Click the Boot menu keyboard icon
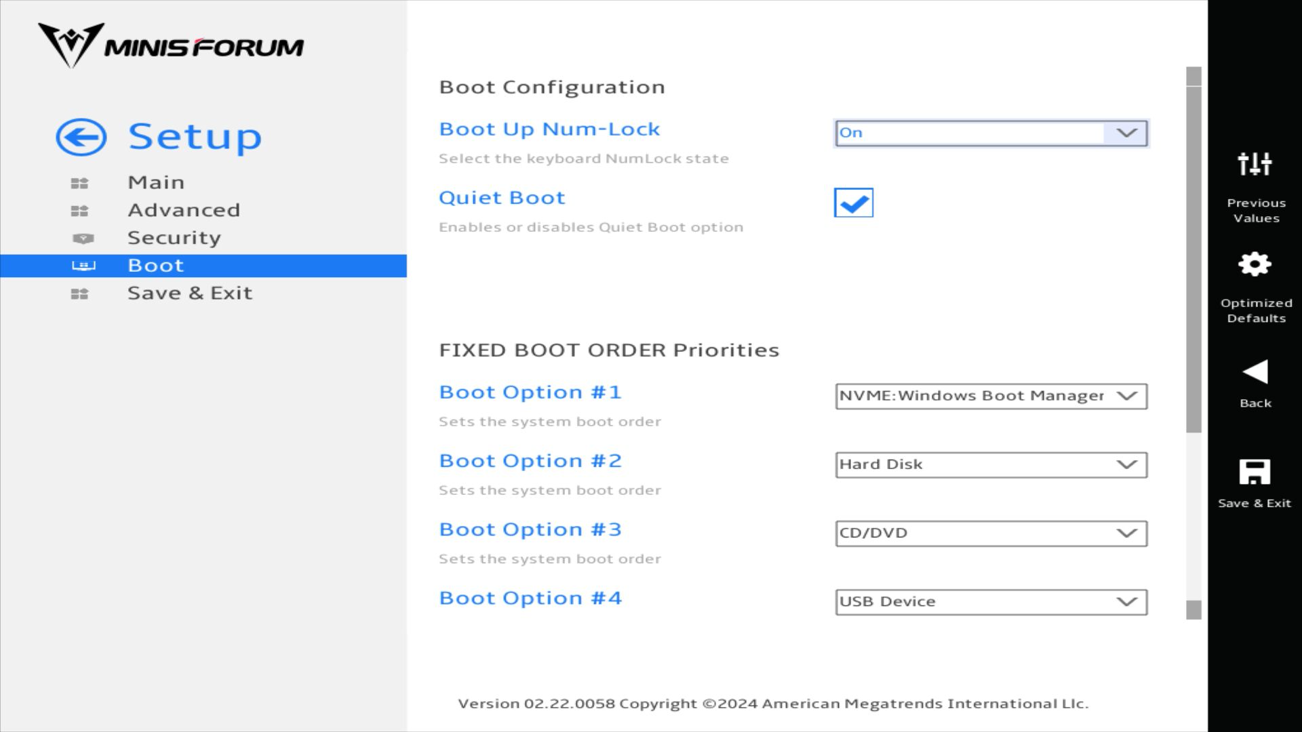The image size is (1302, 732). [x=83, y=266]
